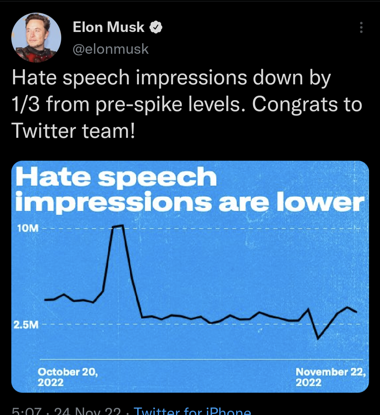Click the blue verified badge icon
This screenshot has height=415, width=380.
(x=156, y=27)
